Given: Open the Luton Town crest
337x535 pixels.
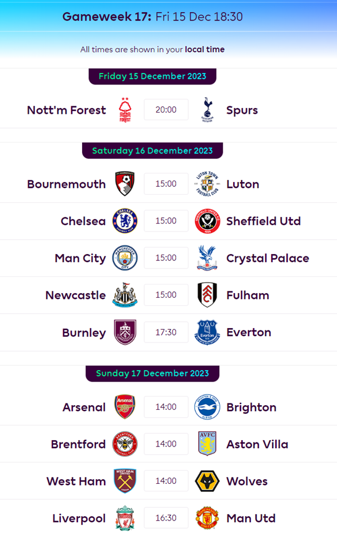Looking at the screenshot, I should pyautogui.click(x=207, y=183).
